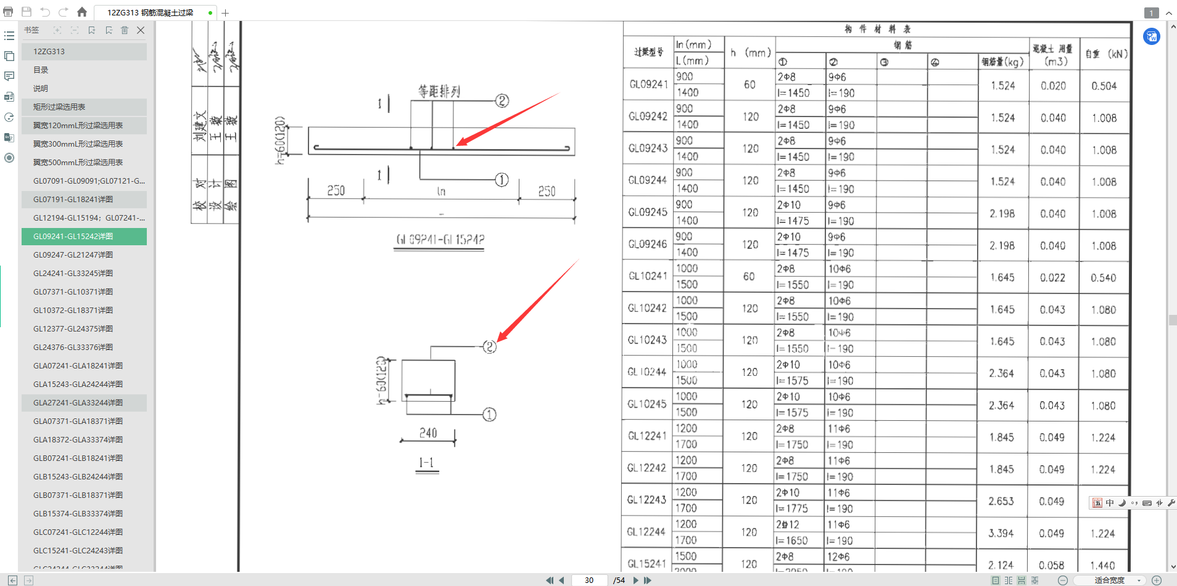The width and height of the screenshot is (1177, 586).
Task: Collapse the toolbar with top-right chevron
Action: 1169,13
